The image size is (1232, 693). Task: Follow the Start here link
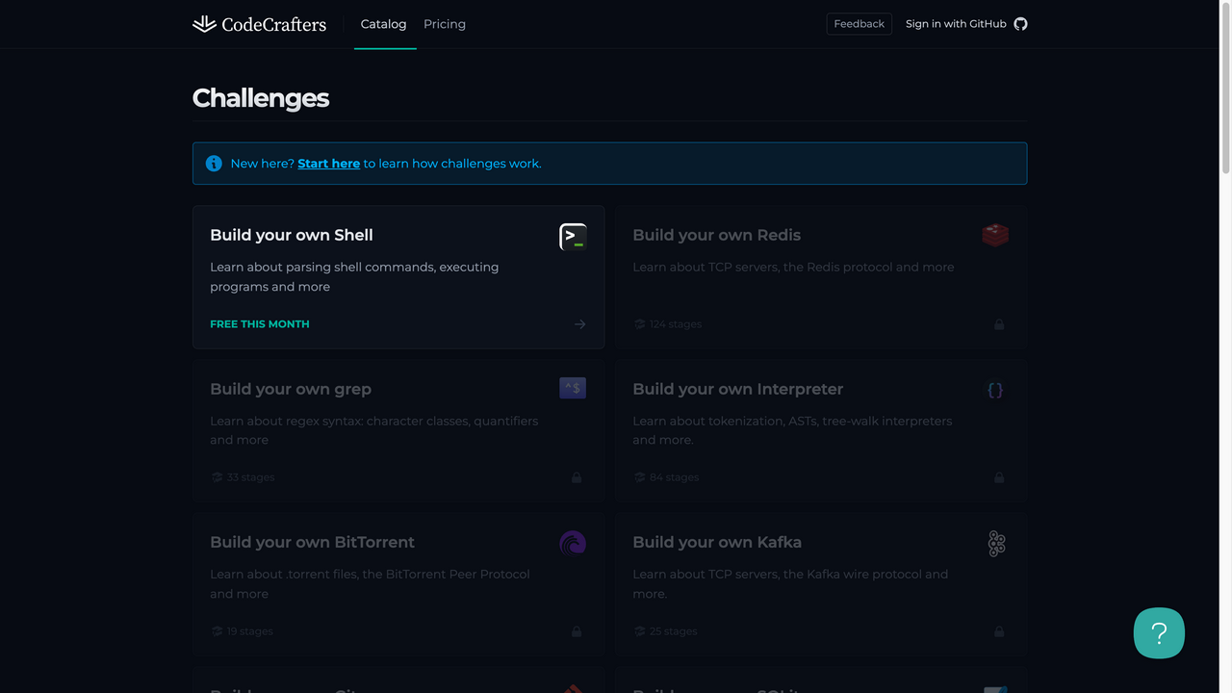pos(328,164)
